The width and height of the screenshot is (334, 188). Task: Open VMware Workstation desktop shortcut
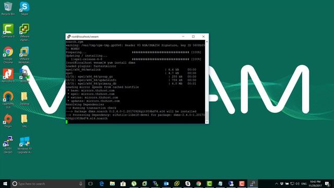(x=25, y=55)
